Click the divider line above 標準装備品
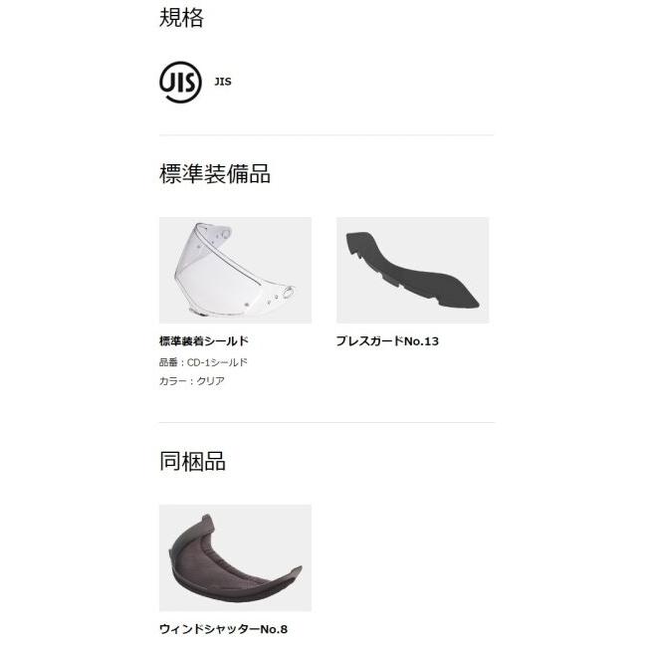647x647 pixels. tap(326, 135)
